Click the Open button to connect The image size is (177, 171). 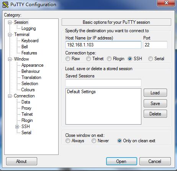click(x=121, y=161)
